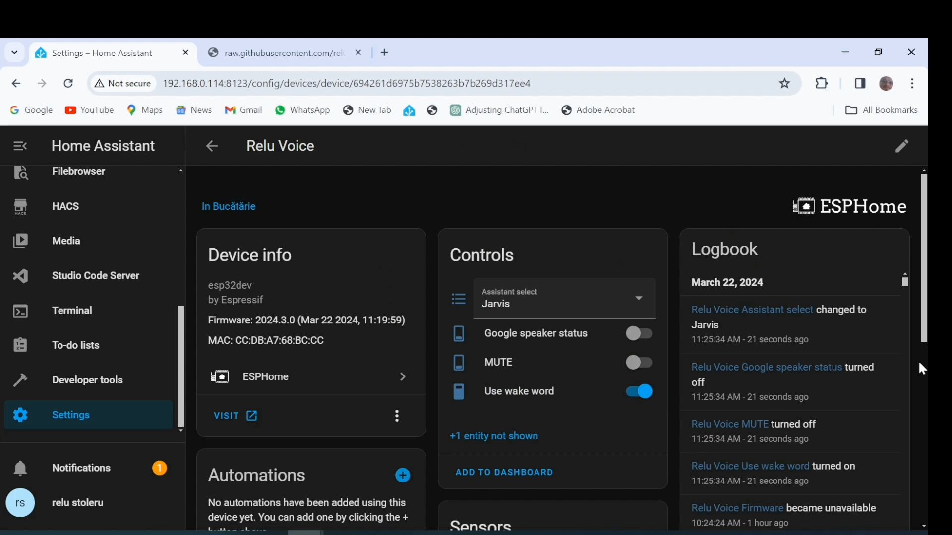Open the Adjusting ChatGPT bookmark
952x535 pixels.
pyautogui.click(x=499, y=110)
